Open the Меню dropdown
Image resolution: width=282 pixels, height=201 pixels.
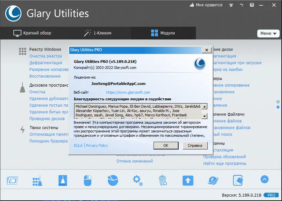click(x=268, y=33)
